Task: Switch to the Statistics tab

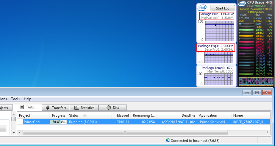Action: pyautogui.click(x=84, y=108)
